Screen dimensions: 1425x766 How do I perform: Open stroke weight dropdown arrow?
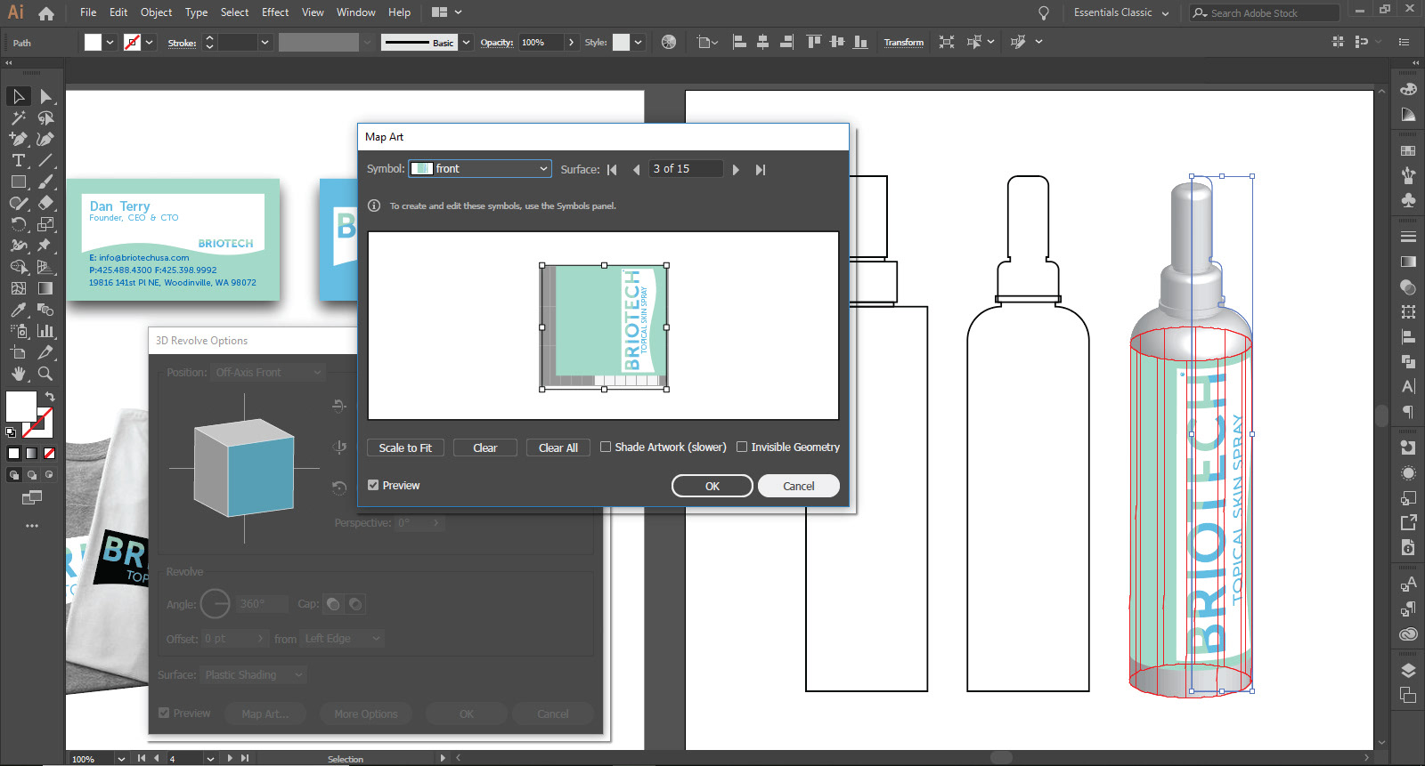coord(265,42)
